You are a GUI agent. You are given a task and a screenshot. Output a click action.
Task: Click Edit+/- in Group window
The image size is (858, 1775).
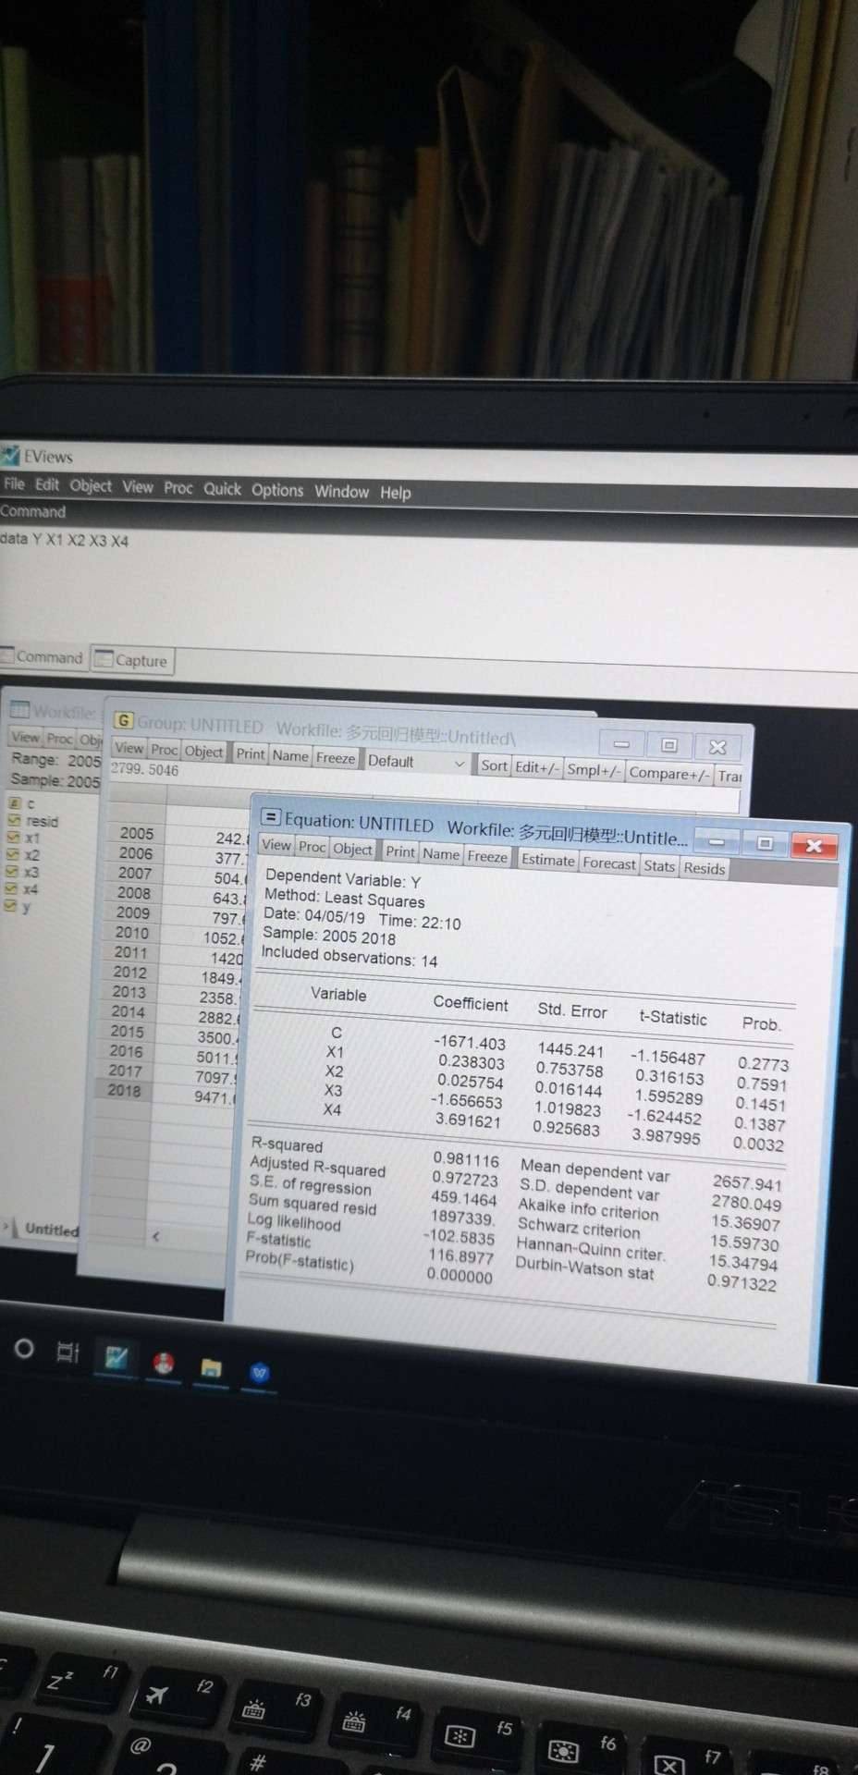536,767
